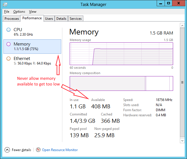Switch to the Users tab

(49, 19)
